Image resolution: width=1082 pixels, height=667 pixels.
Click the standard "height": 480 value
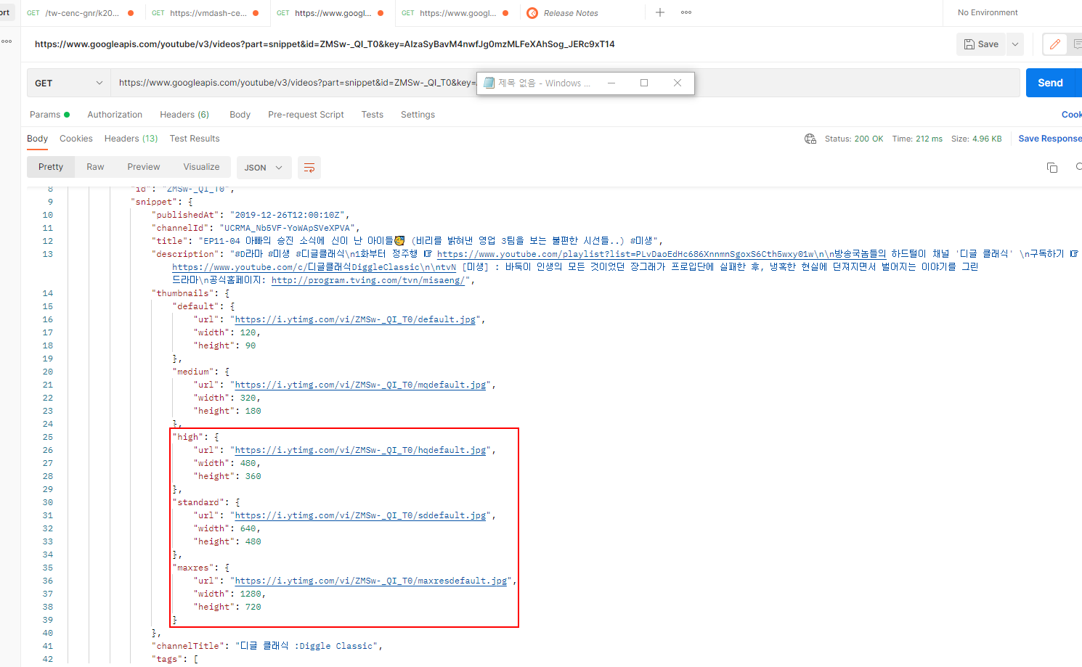coord(253,541)
